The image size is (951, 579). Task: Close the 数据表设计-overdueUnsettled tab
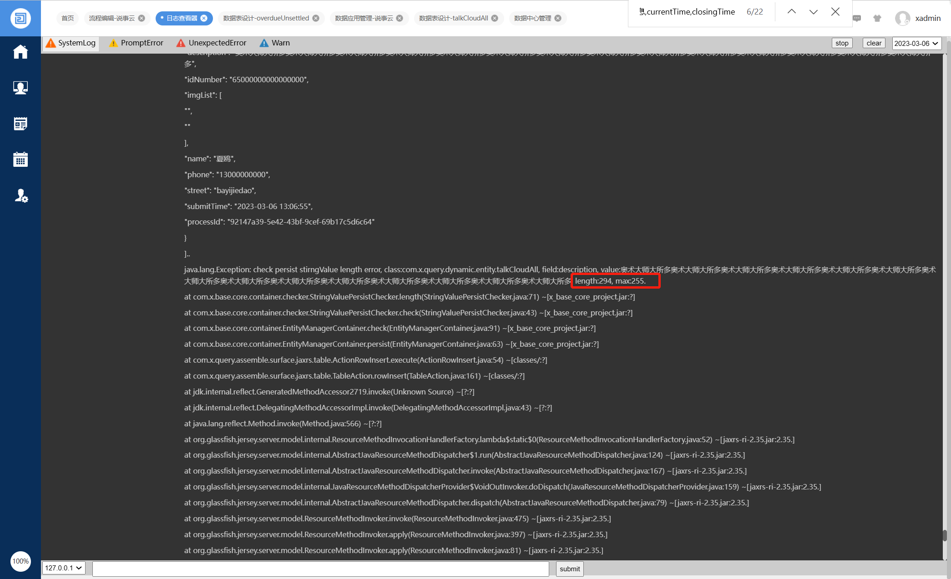(x=316, y=18)
